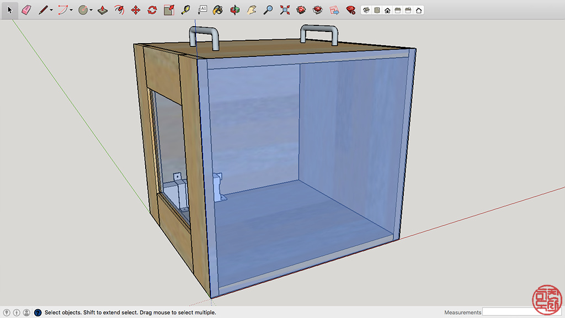Click the Zoom Extents tool

(285, 10)
